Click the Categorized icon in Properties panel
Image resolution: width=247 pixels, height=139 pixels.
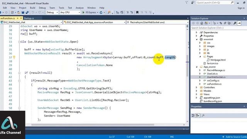[x=193, y=115]
